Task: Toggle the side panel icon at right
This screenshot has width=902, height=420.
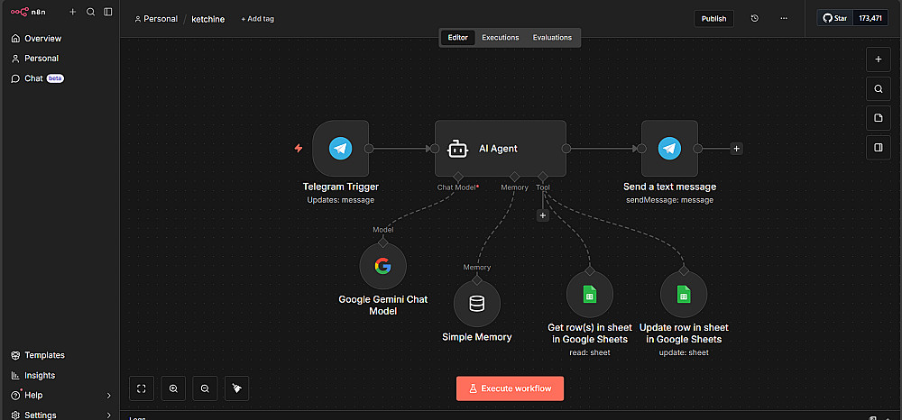Action: click(878, 147)
